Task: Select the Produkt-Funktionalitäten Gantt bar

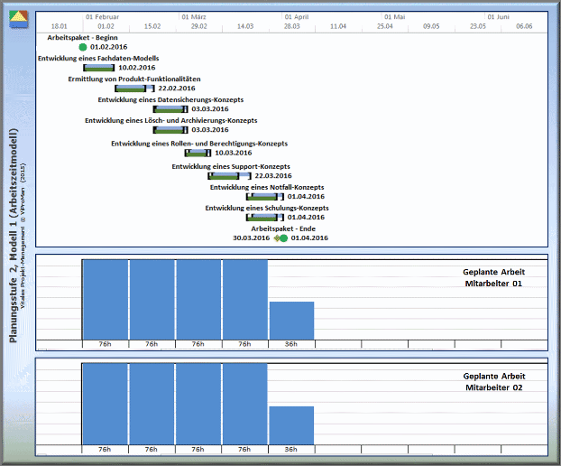Action: pos(135,89)
